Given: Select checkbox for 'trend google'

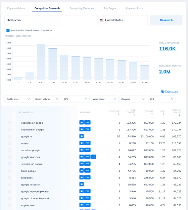Looking at the screenshot, I should click(x=10, y=171).
